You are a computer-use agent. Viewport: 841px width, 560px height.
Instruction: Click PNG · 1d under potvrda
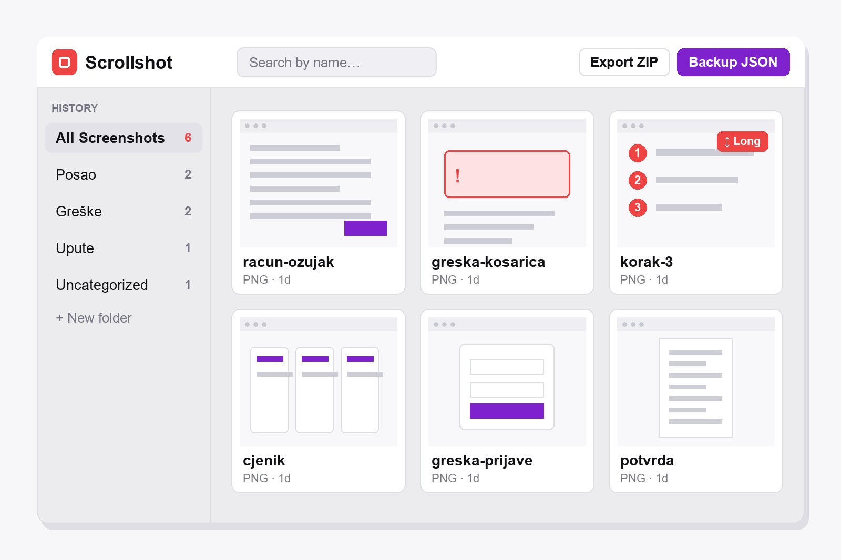[644, 479]
